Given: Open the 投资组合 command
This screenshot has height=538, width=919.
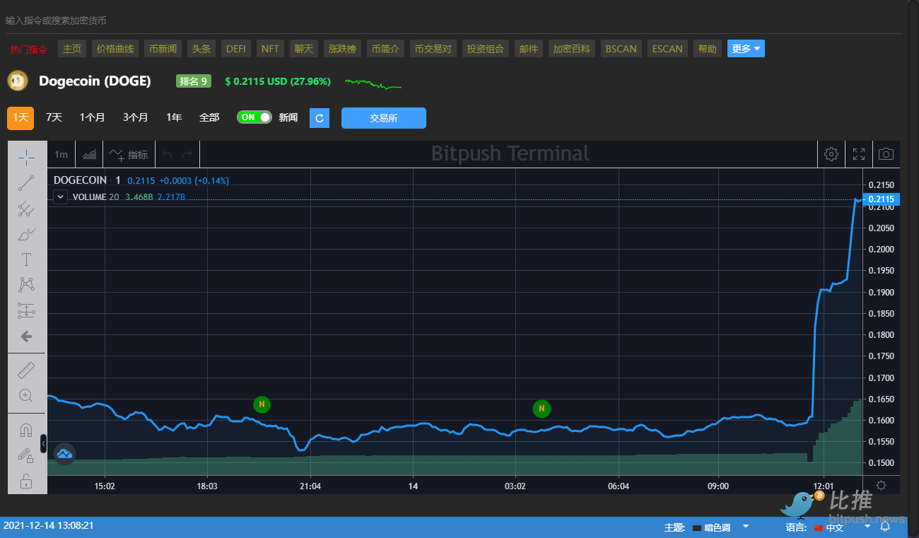Looking at the screenshot, I should click(x=486, y=49).
